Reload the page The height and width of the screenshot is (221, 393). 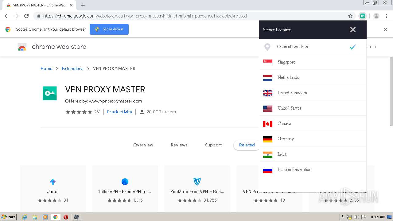26,16
